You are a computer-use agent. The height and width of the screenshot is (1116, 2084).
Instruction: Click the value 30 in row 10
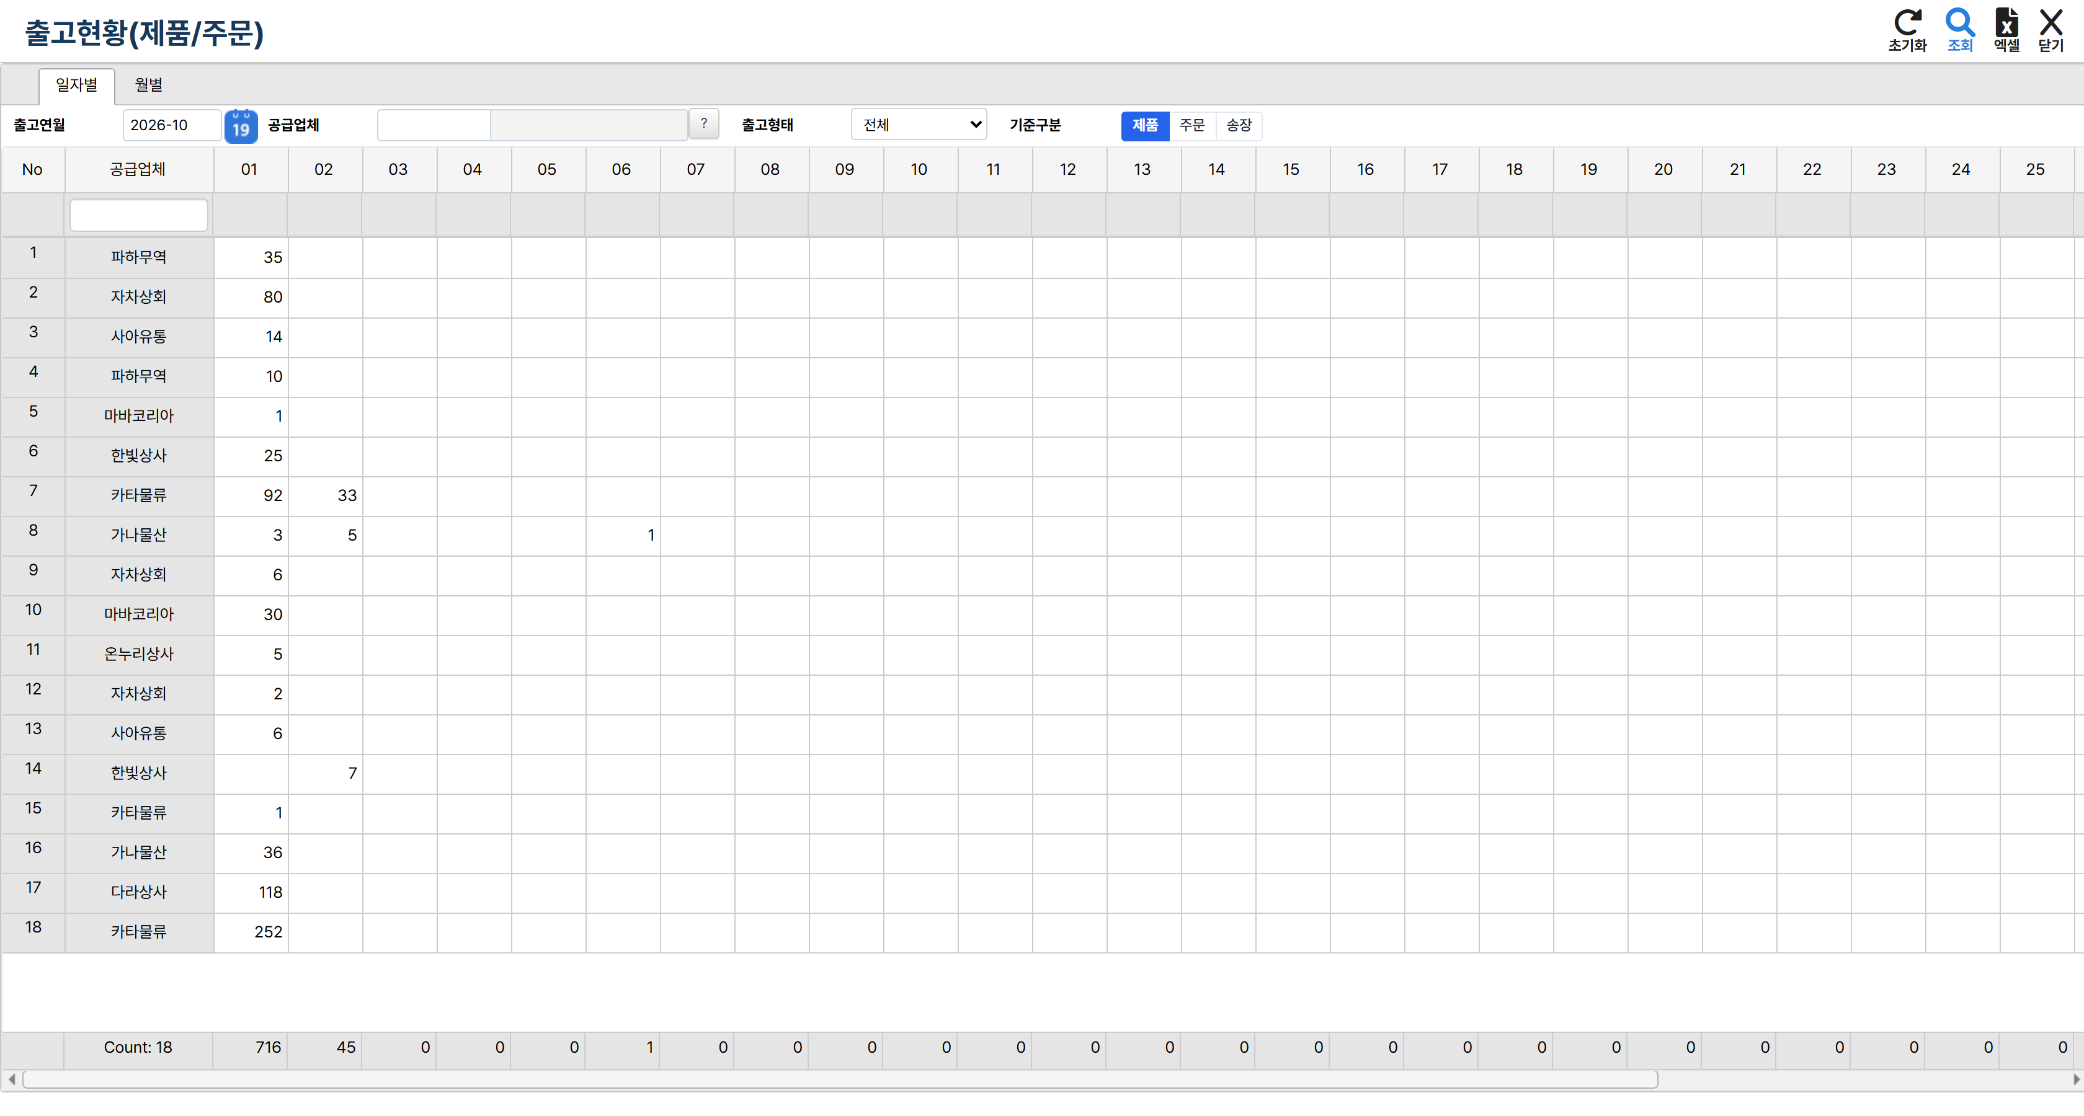[273, 614]
